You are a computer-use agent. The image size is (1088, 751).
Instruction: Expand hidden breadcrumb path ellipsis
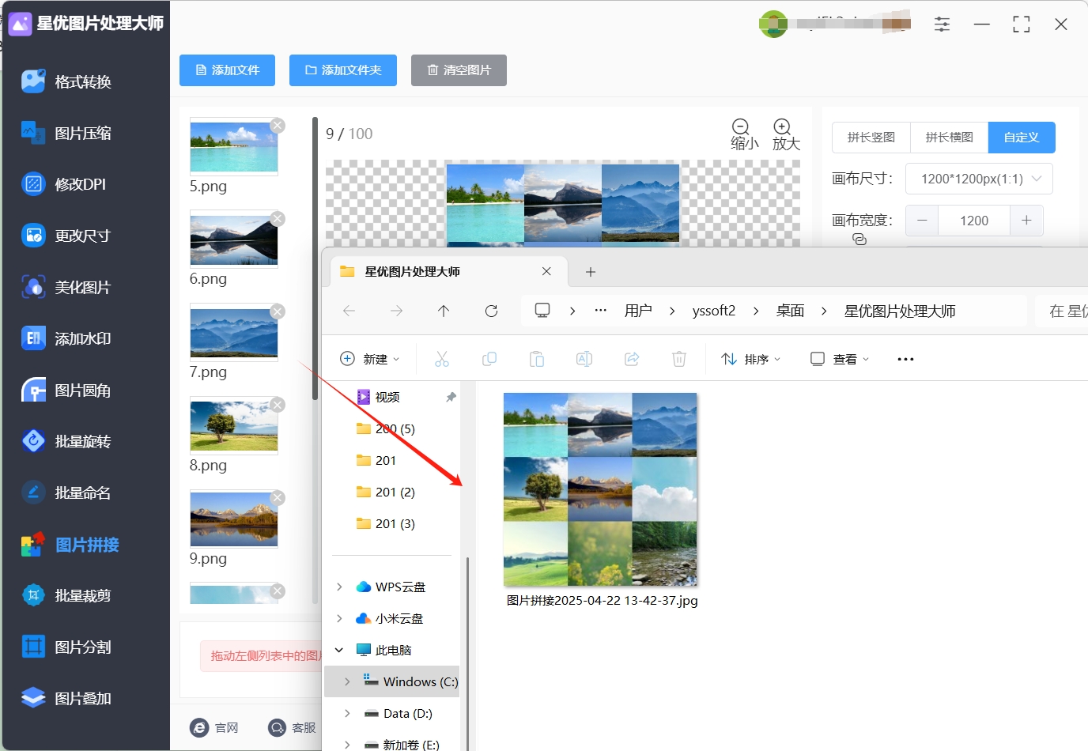pyautogui.click(x=601, y=311)
